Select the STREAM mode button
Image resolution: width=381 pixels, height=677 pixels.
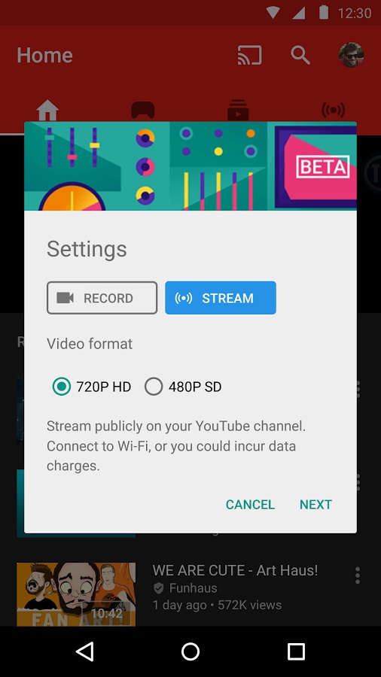point(221,297)
